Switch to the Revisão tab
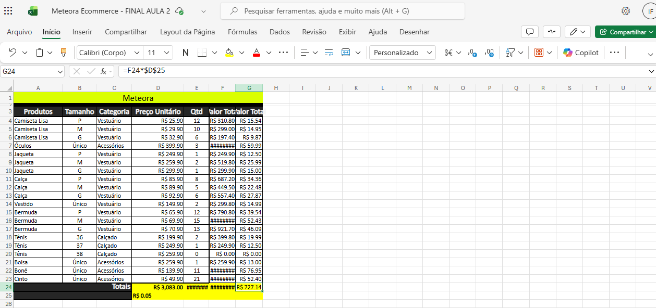This screenshot has width=656, height=308. 314,32
